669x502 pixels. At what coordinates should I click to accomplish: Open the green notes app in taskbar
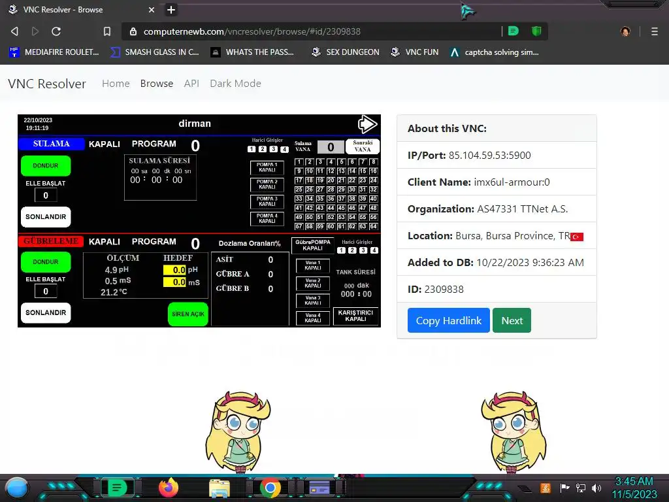tap(116, 488)
